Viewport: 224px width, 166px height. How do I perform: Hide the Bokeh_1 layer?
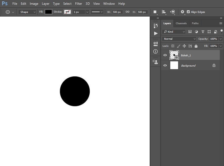click(165, 55)
